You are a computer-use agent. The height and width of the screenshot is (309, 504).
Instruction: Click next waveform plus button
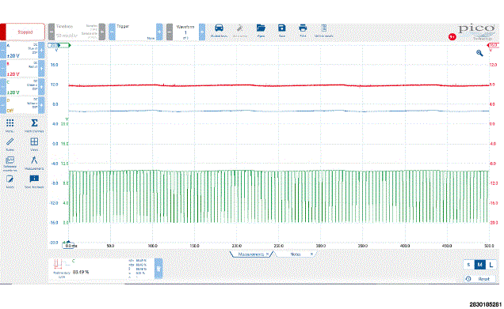[x=202, y=32]
